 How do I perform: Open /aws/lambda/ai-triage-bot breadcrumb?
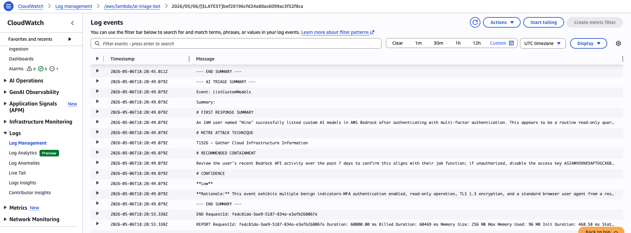click(x=132, y=6)
